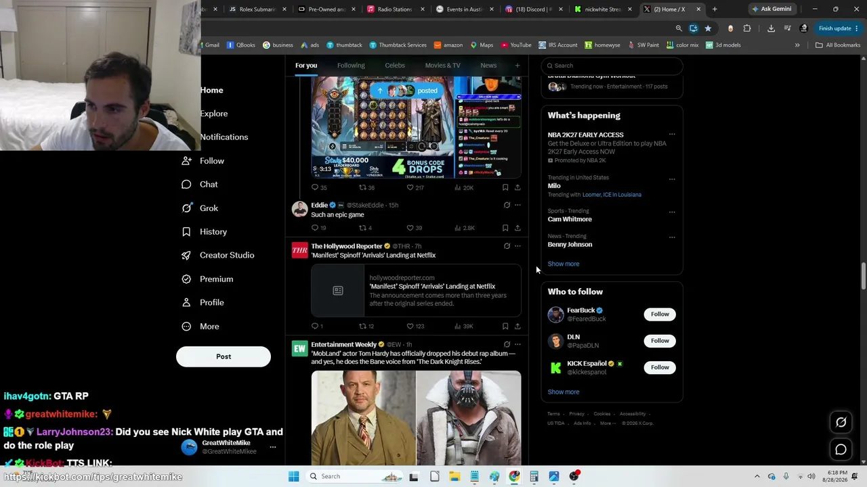Follow FearBuck
867x487 pixels.
[660, 314]
